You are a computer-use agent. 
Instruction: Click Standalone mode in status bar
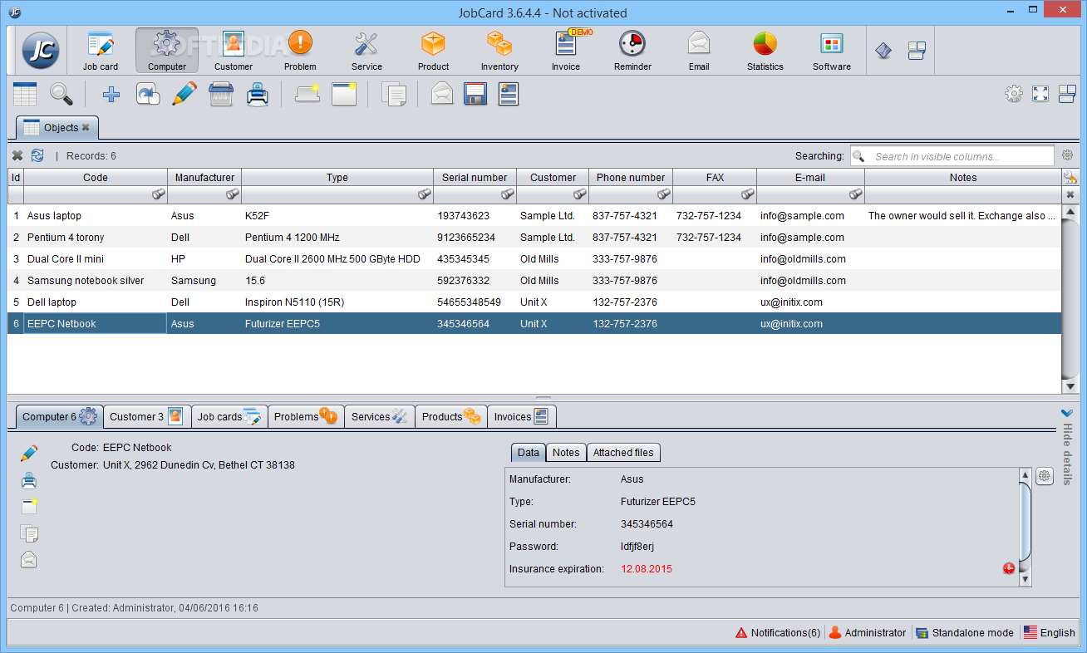point(965,632)
